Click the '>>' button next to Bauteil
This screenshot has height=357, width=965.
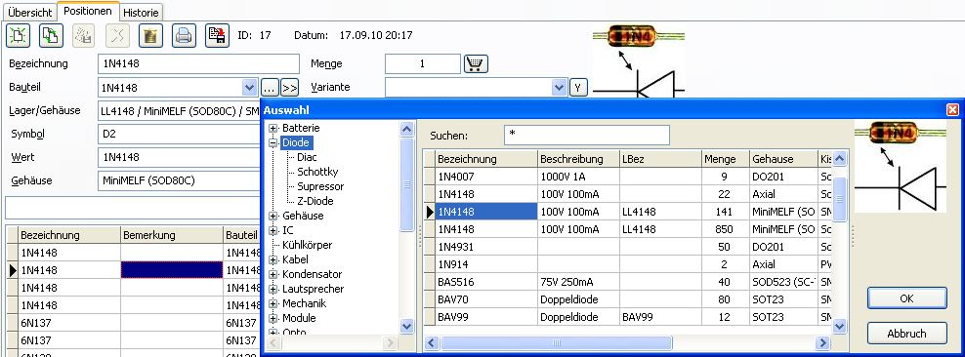click(289, 87)
